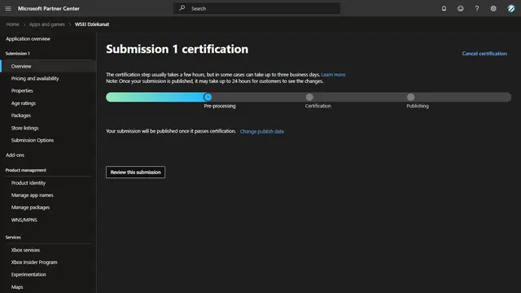521x293 pixels.
Task: Open Pricing and availability page
Action: click(x=35, y=78)
